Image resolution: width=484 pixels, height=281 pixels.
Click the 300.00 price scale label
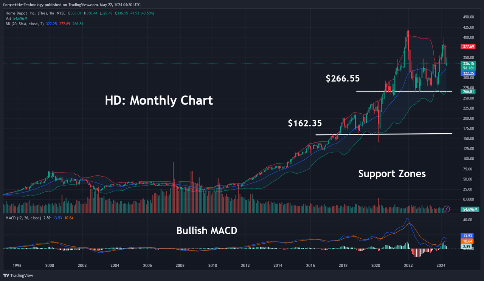click(468, 78)
